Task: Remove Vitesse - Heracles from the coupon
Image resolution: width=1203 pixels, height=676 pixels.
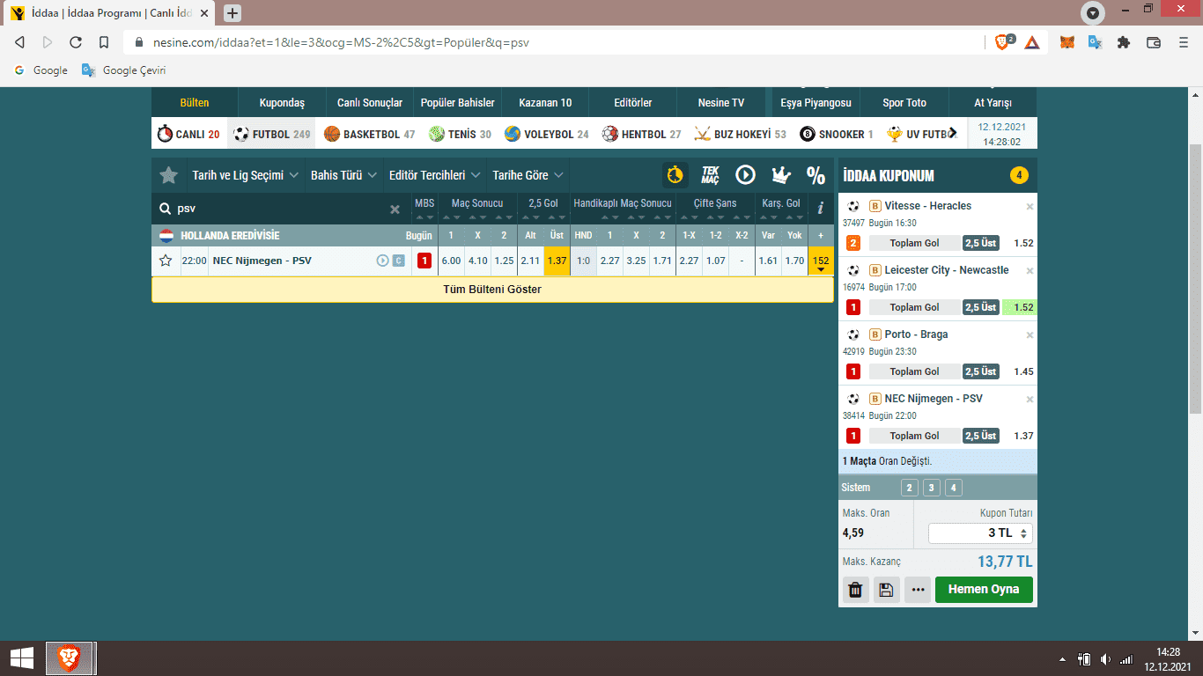Action: coord(1030,206)
